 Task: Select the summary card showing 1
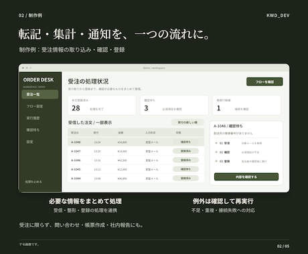[246, 106]
